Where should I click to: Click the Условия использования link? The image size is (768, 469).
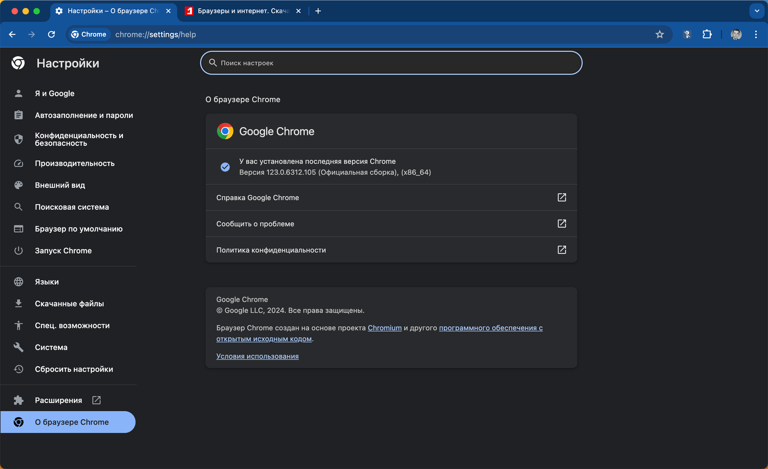point(257,356)
